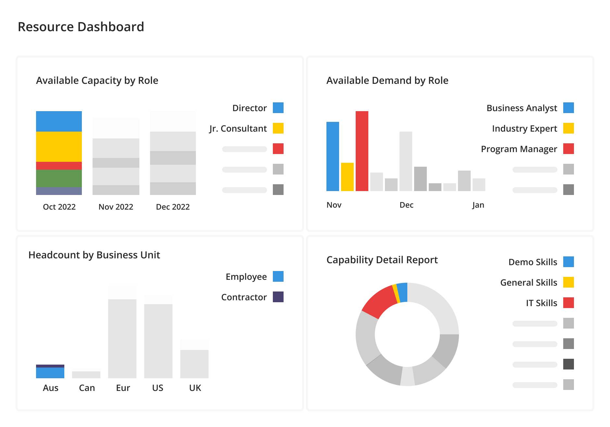The image size is (610, 427).
Task: Toggle the Contractor series in headcount legend
Action: [278, 297]
